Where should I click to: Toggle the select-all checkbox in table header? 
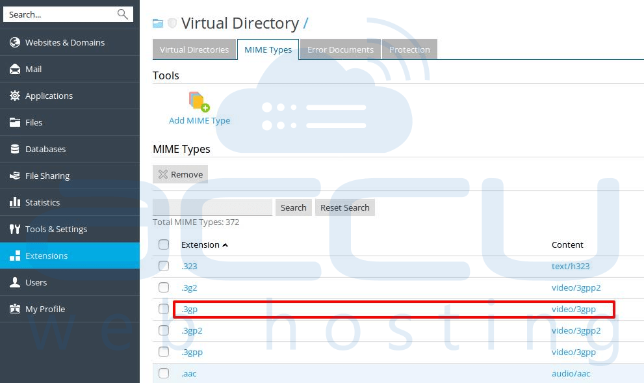click(x=164, y=244)
